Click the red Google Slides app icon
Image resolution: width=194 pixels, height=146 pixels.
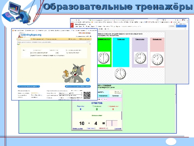(72, 25)
